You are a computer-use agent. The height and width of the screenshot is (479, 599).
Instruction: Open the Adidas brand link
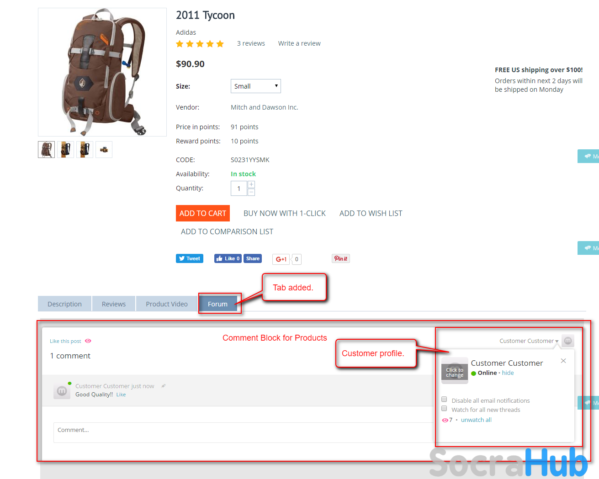[186, 32]
